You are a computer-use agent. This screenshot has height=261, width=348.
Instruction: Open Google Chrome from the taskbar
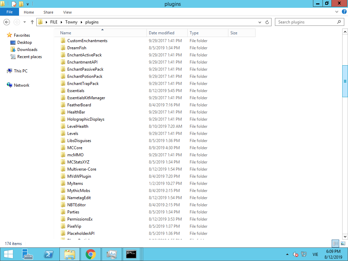(x=90, y=254)
